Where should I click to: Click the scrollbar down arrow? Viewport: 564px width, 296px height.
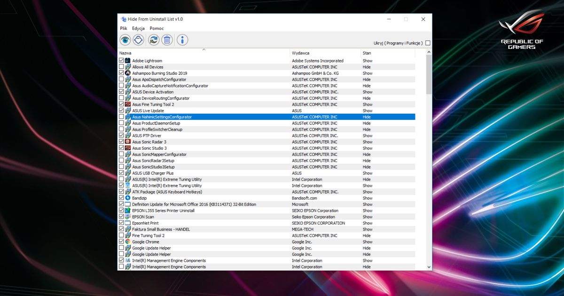click(x=429, y=267)
